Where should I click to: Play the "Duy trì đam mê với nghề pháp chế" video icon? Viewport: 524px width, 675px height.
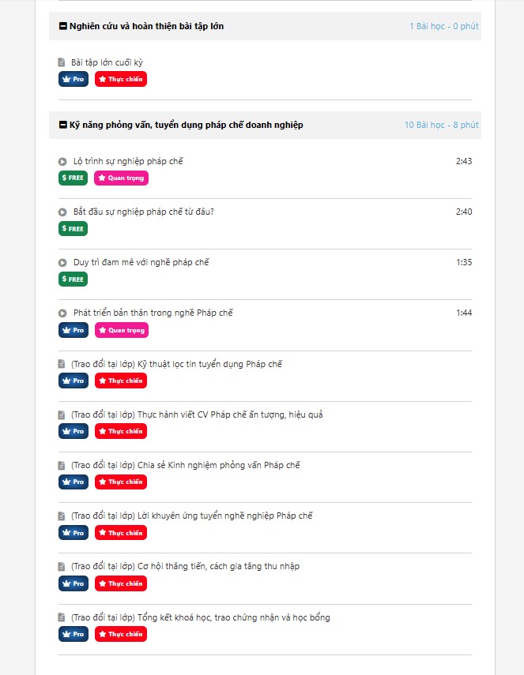tap(62, 263)
